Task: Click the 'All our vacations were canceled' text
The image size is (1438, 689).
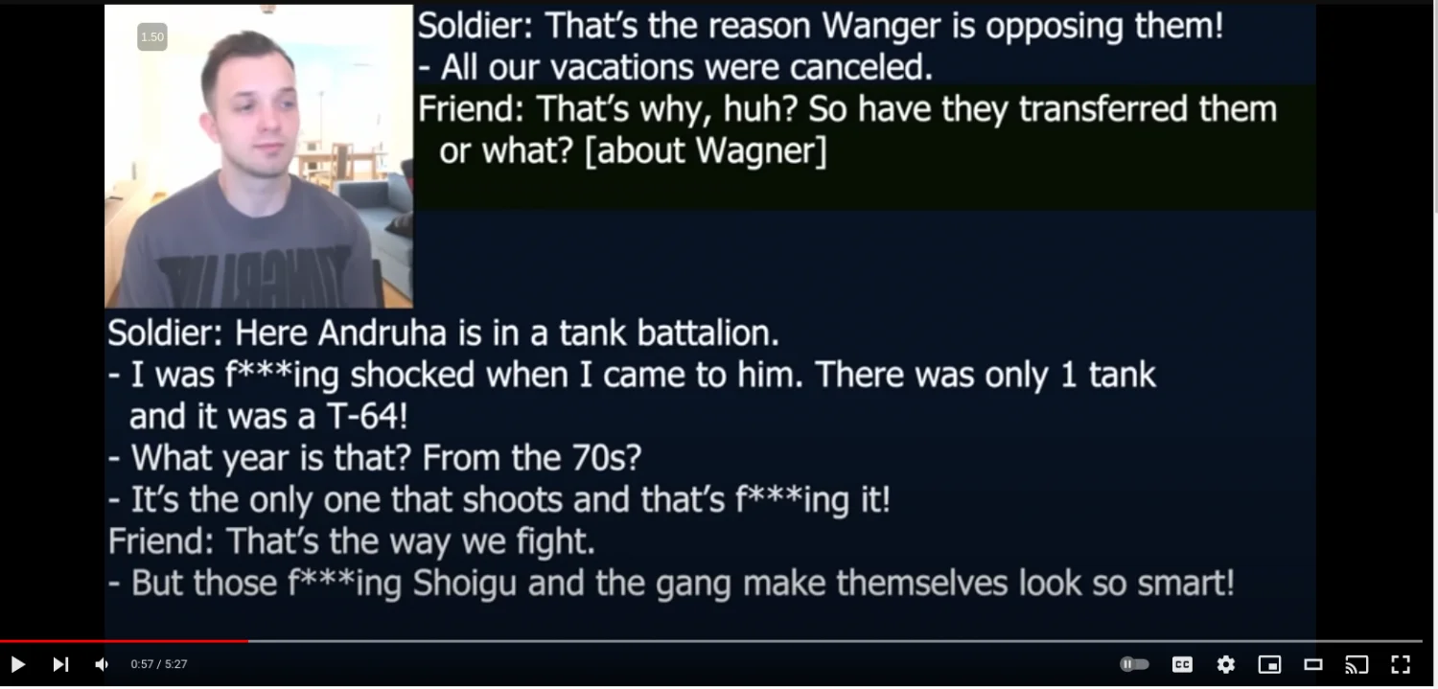Action: (x=676, y=67)
